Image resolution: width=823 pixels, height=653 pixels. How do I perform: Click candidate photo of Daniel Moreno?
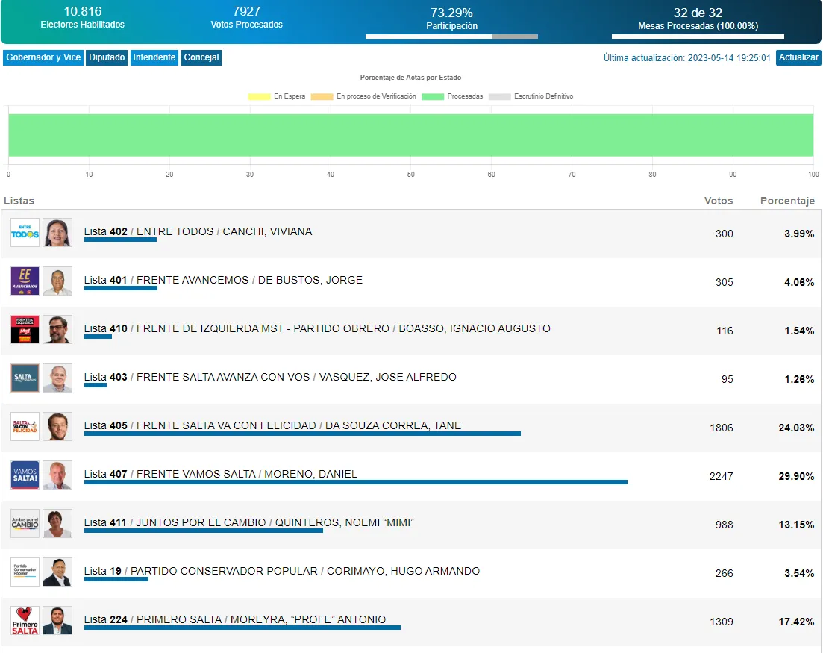(57, 475)
